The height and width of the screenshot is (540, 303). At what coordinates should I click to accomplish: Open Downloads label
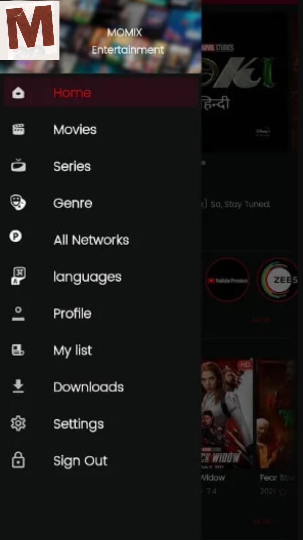click(x=89, y=387)
